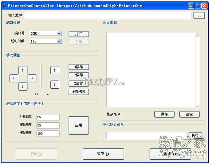Click the XY down arrow jog button
This screenshot has width=210, height=164.
click(x=23, y=87)
